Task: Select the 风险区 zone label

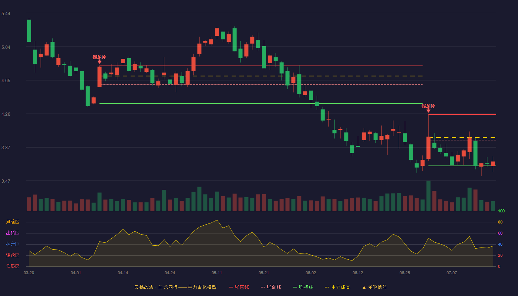Action: [13, 222]
